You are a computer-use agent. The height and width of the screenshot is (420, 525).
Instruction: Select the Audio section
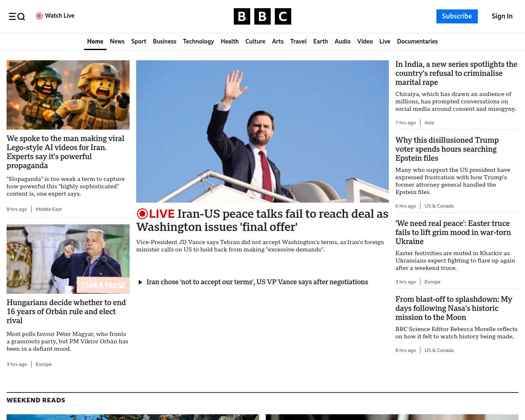pyautogui.click(x=342, y=41)
